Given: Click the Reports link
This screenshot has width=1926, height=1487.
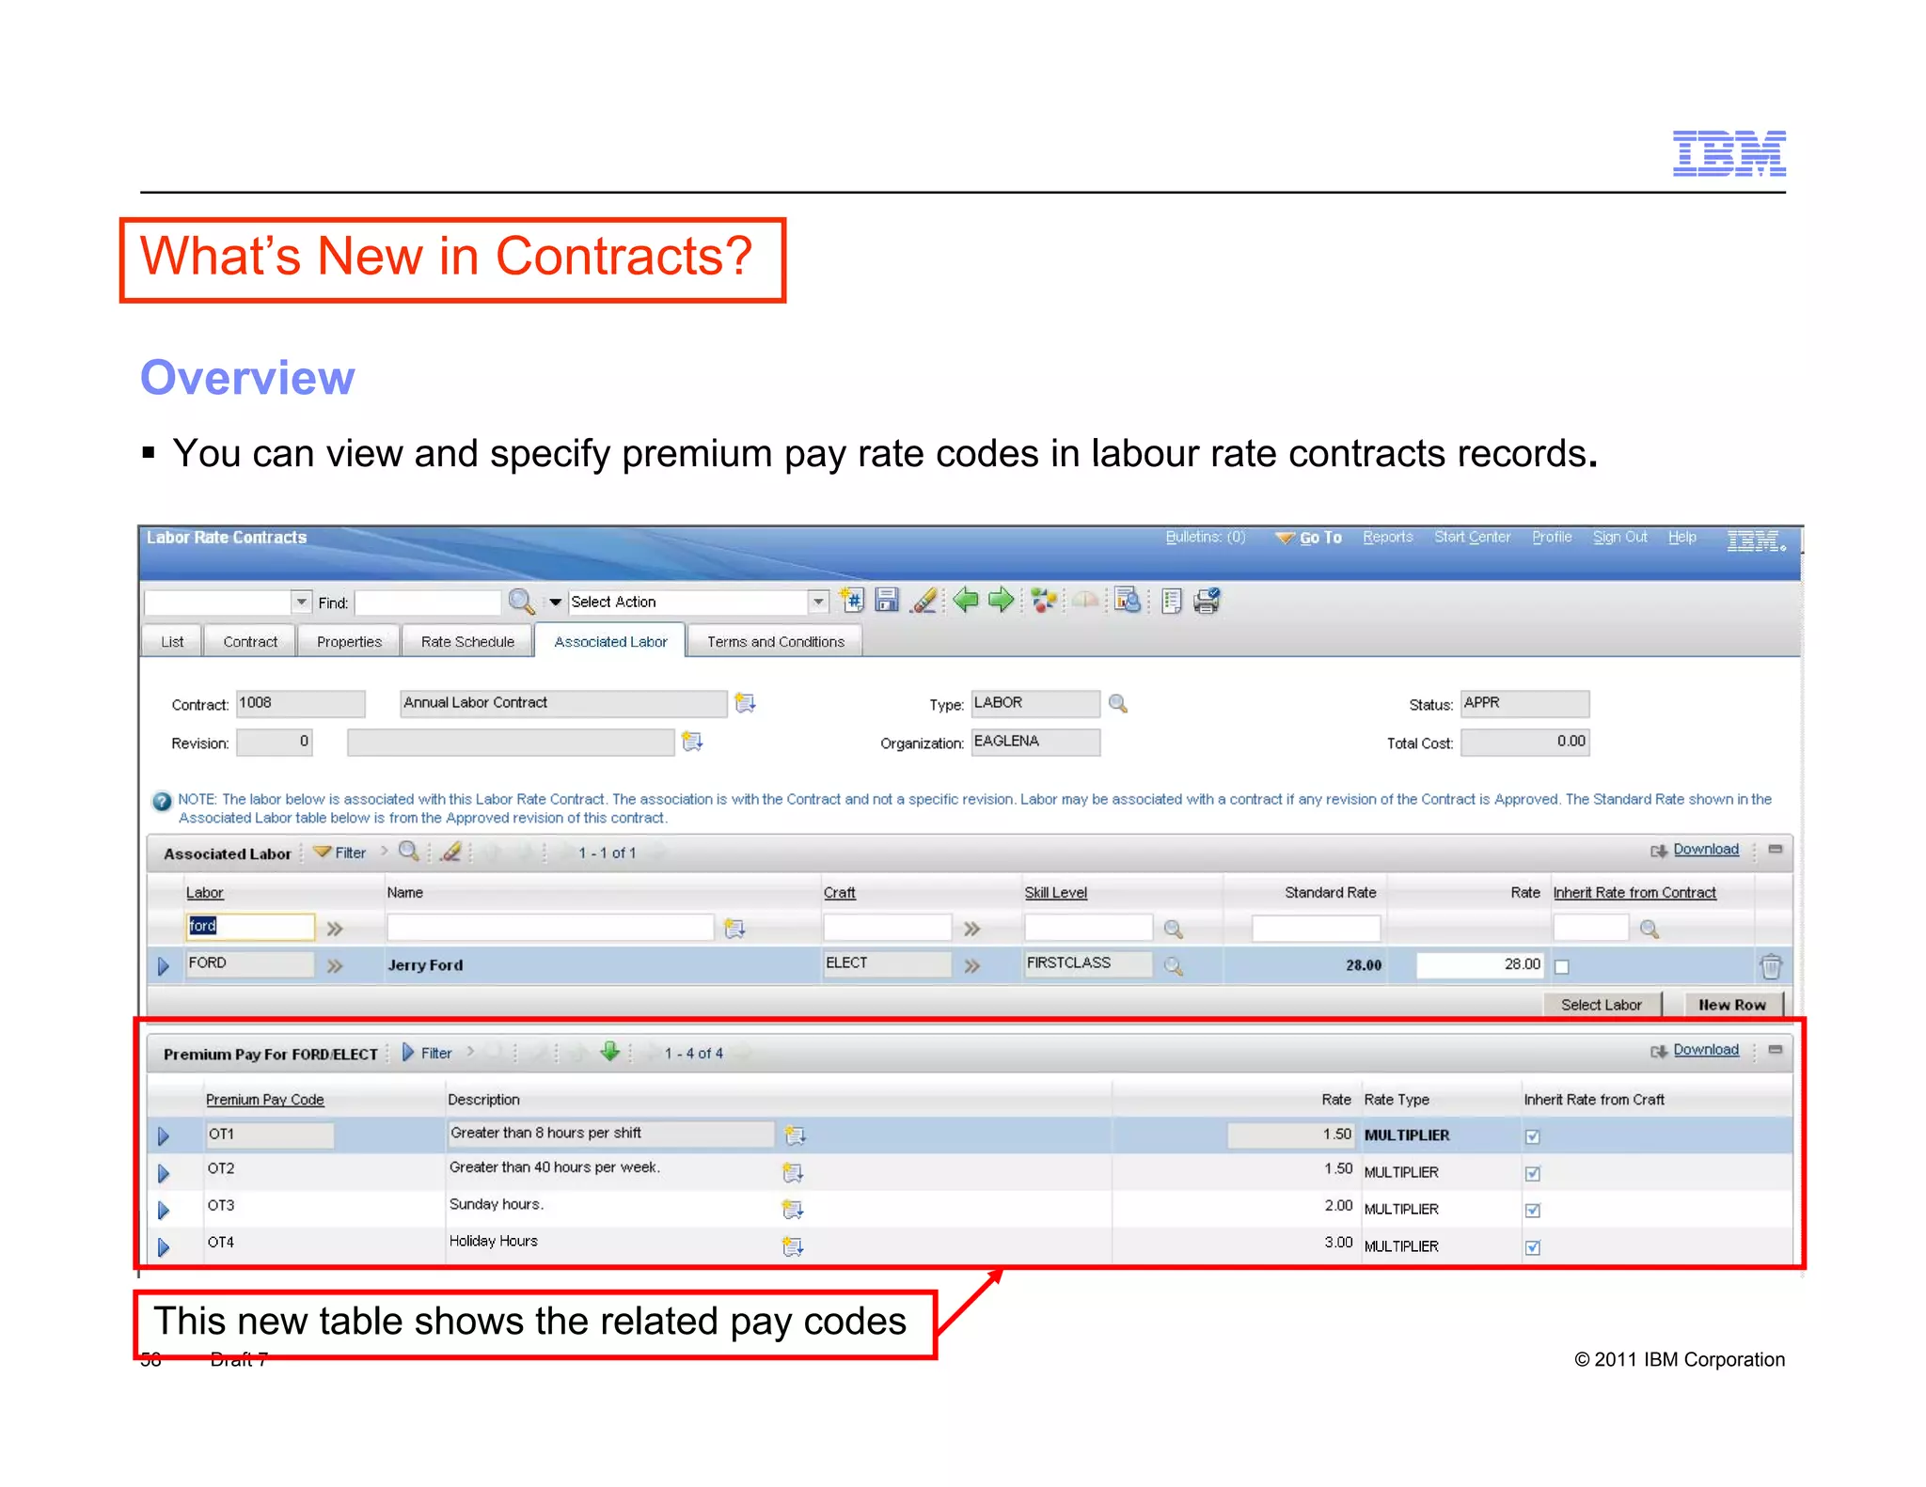Looking at the screenshot, I should pyautogui.click(x=1387, y=538).
